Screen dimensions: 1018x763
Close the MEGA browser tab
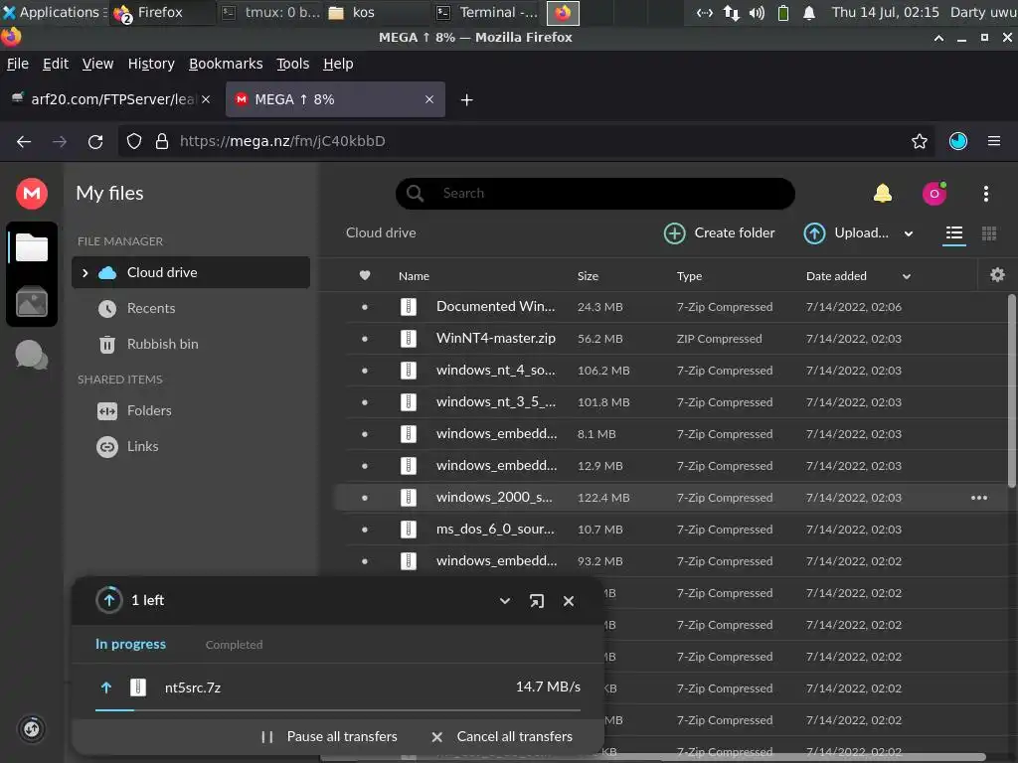coord(429,99)
